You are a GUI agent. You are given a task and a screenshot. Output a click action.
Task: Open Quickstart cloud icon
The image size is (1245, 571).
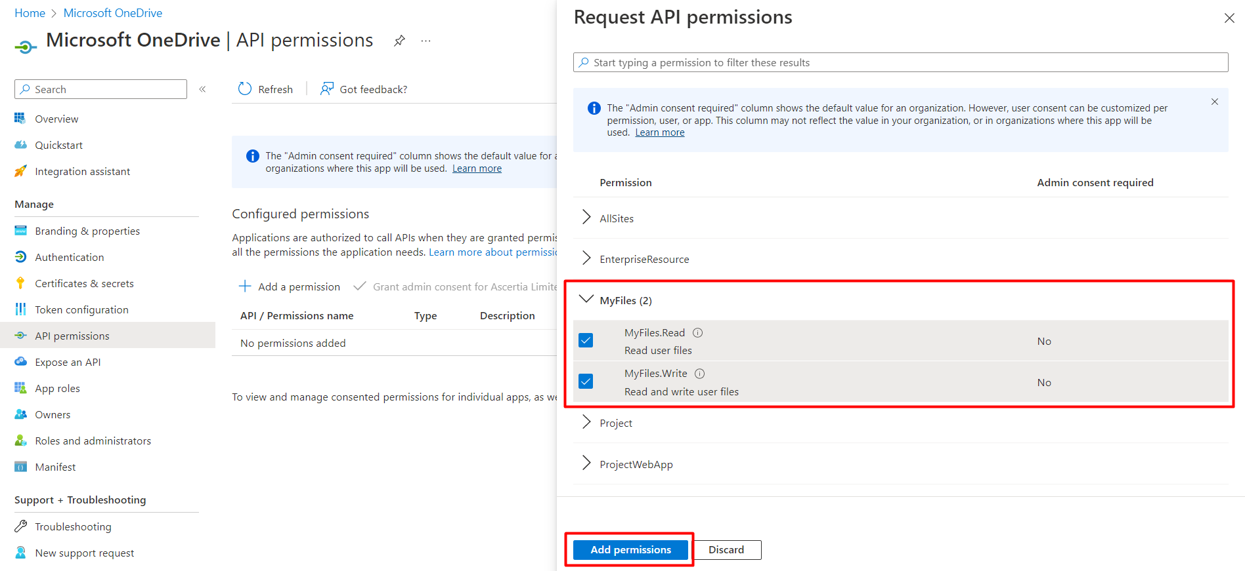point(20,145)
